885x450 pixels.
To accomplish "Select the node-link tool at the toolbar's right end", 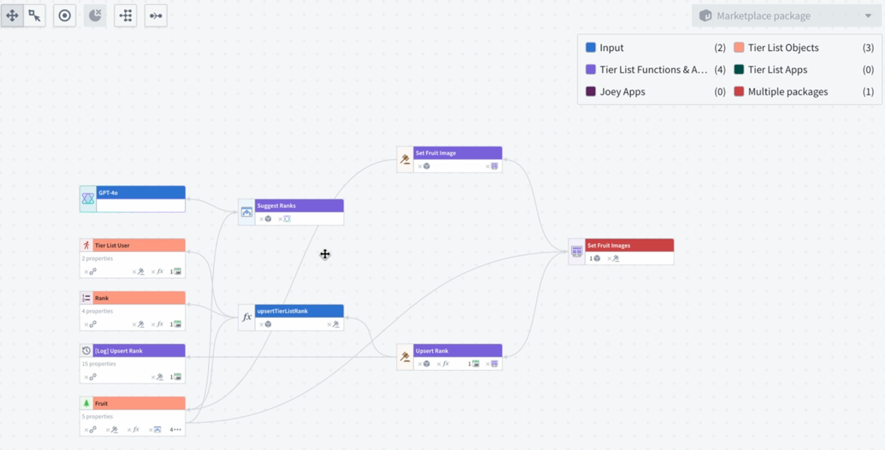I will [x=155, y=15].
